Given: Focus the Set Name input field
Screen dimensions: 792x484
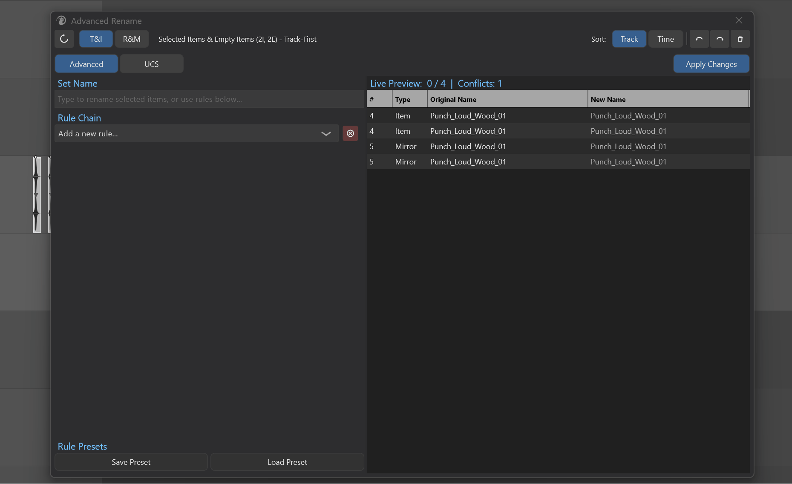Looking at the screenshot, I should (209, 99).
